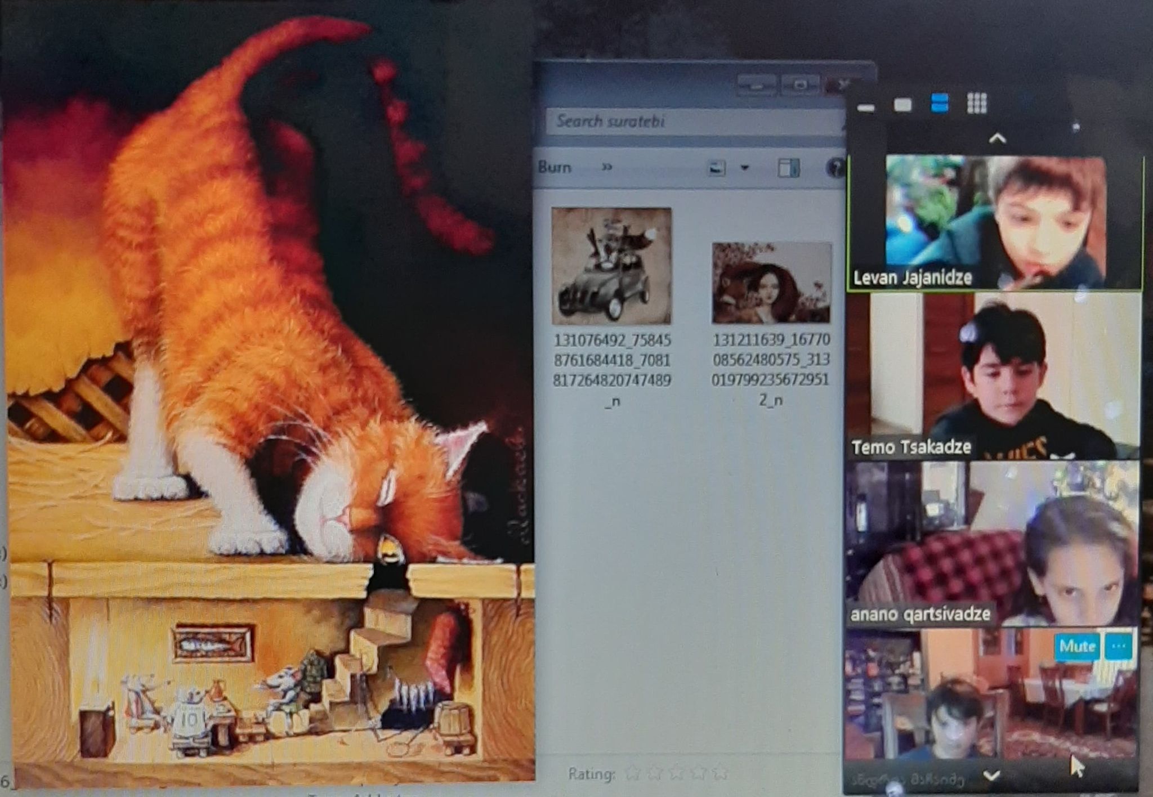
Task: Select Levan Jajanidze's video tile
Action: pos(995,223)
